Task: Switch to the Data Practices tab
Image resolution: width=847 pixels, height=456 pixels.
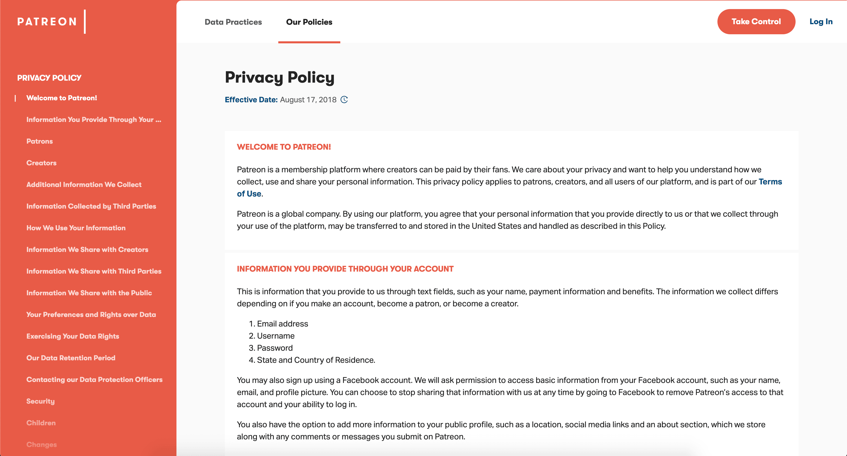Action: pyautogui.click(x=233, y=22)
